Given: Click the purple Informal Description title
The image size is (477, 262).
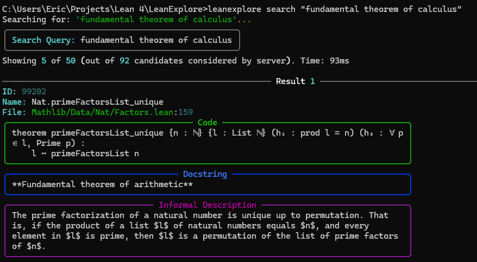Looking at the screenshot, I should click(207, 205).
